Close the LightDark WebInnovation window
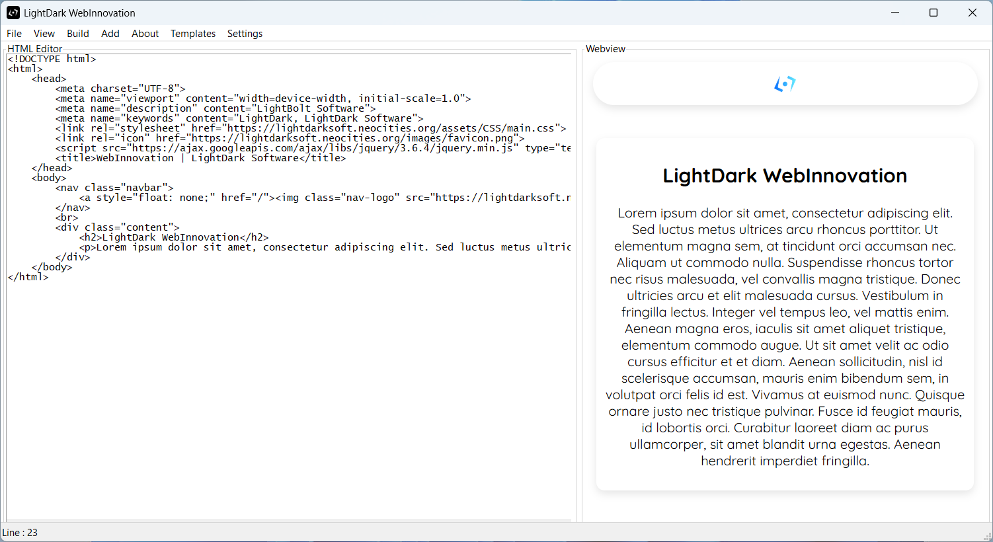The height and width of the screenshot is (542, 993). click(973, 13)
